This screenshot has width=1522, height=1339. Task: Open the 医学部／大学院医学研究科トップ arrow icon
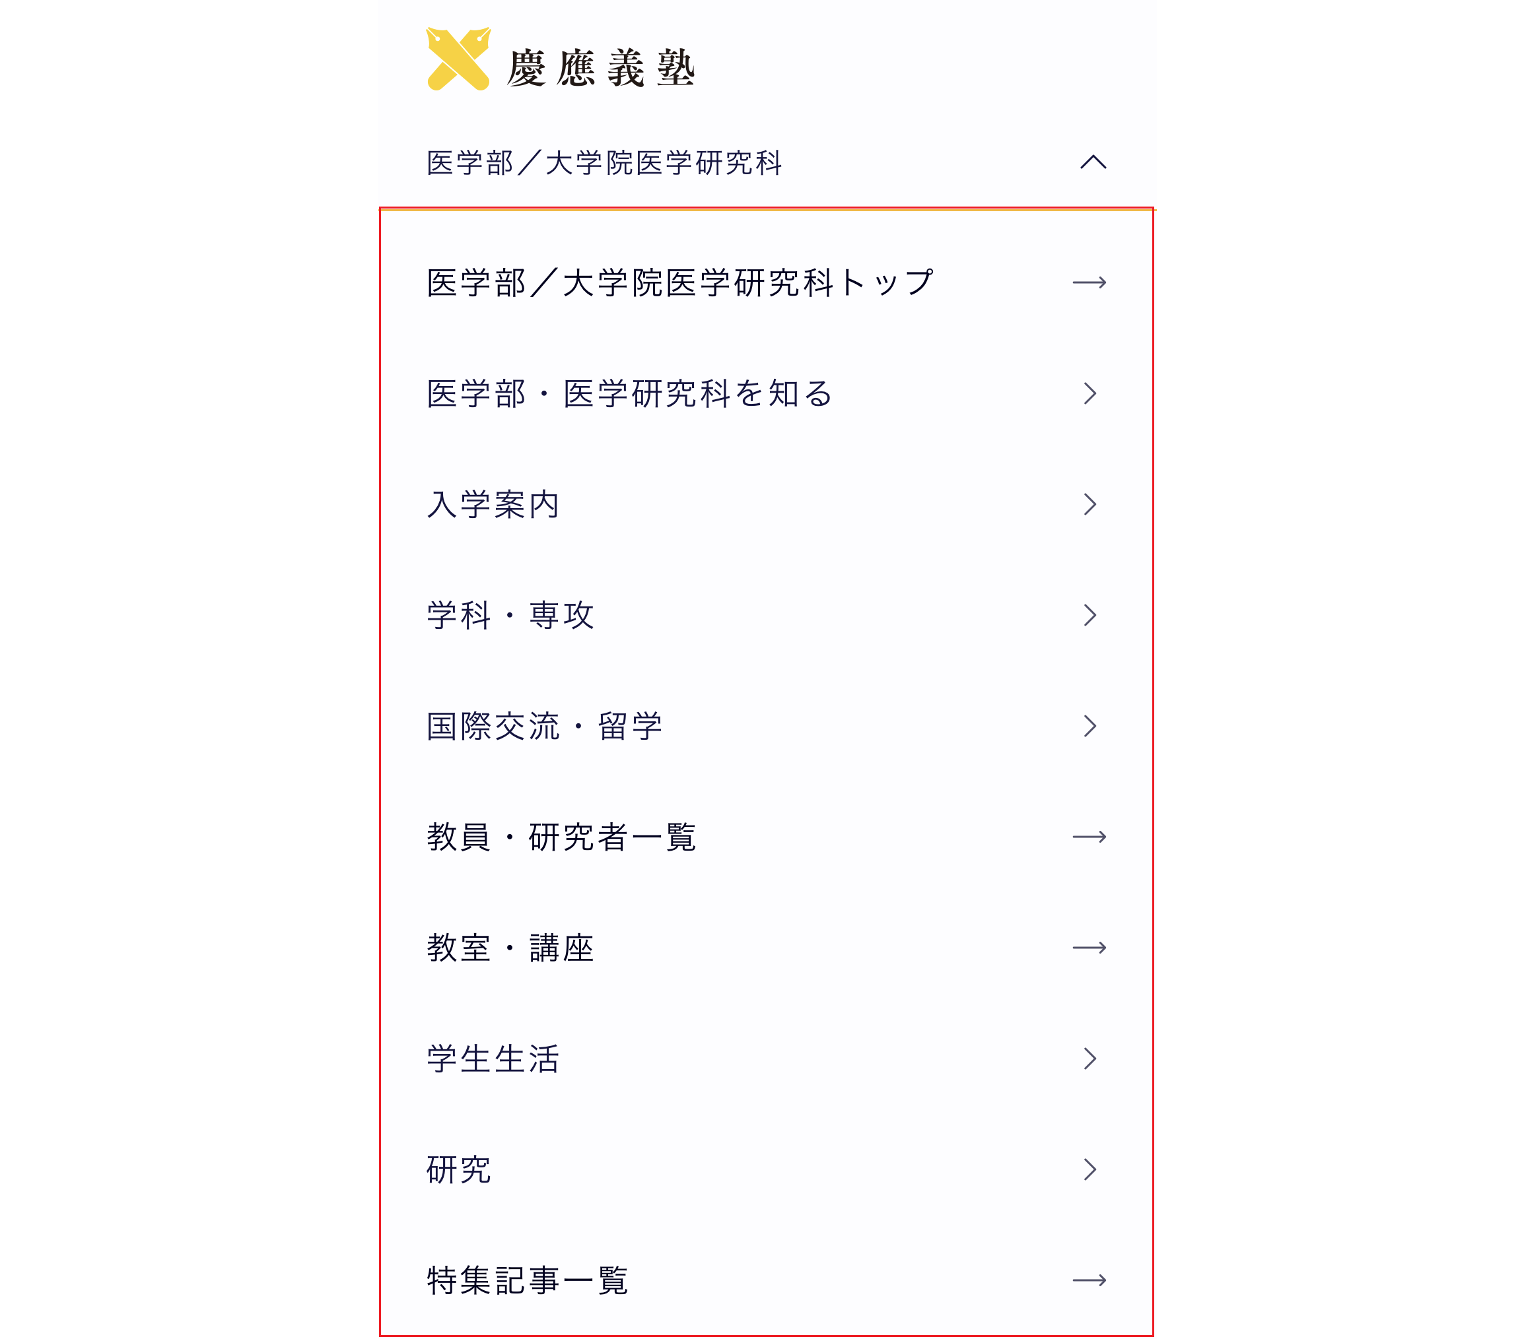(1091, 283)
